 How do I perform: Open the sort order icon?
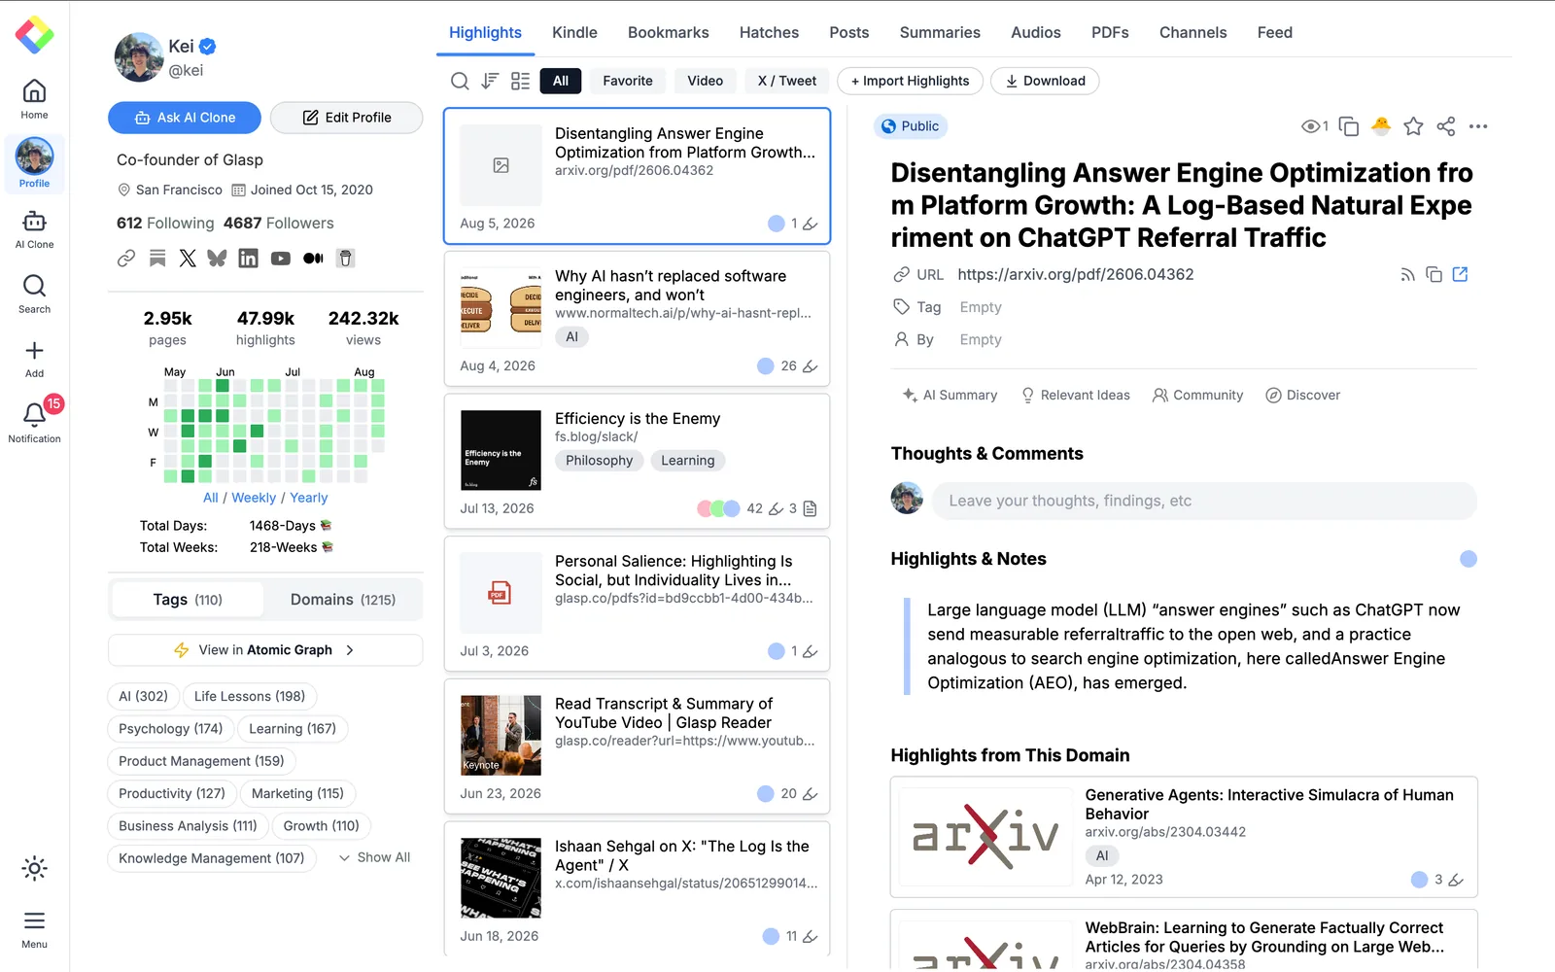pyautogui.click(x=490, y=81)
